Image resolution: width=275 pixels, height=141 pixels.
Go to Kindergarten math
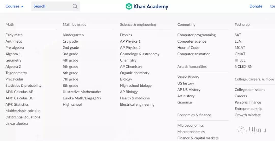pos(73,35)
